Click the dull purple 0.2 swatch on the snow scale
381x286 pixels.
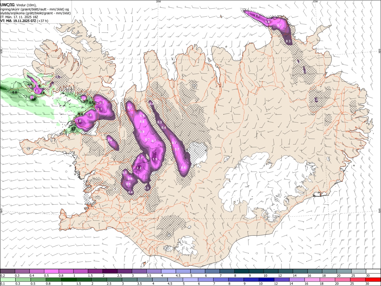(x=7, y=271)
